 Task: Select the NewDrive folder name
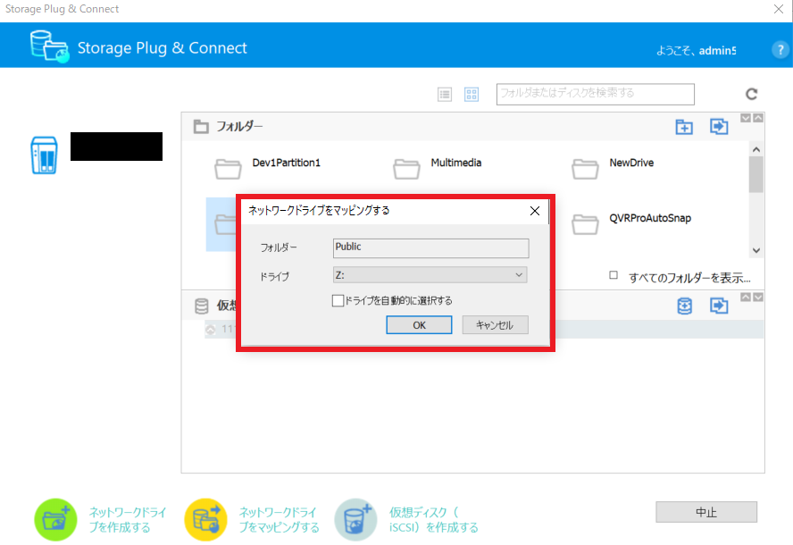coord(631,163)
